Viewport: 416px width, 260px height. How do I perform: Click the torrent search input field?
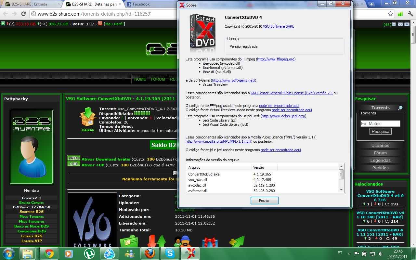point(380,123)
